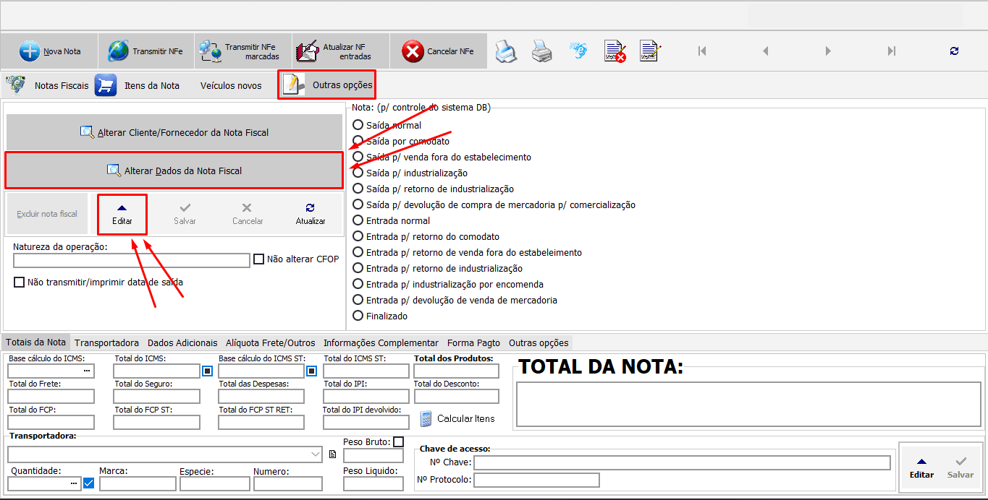Toggle the Peso Bruto checkbox
The width and height of the screenshot is (988, 500).
pyautogui.click(x=397, y=441)
